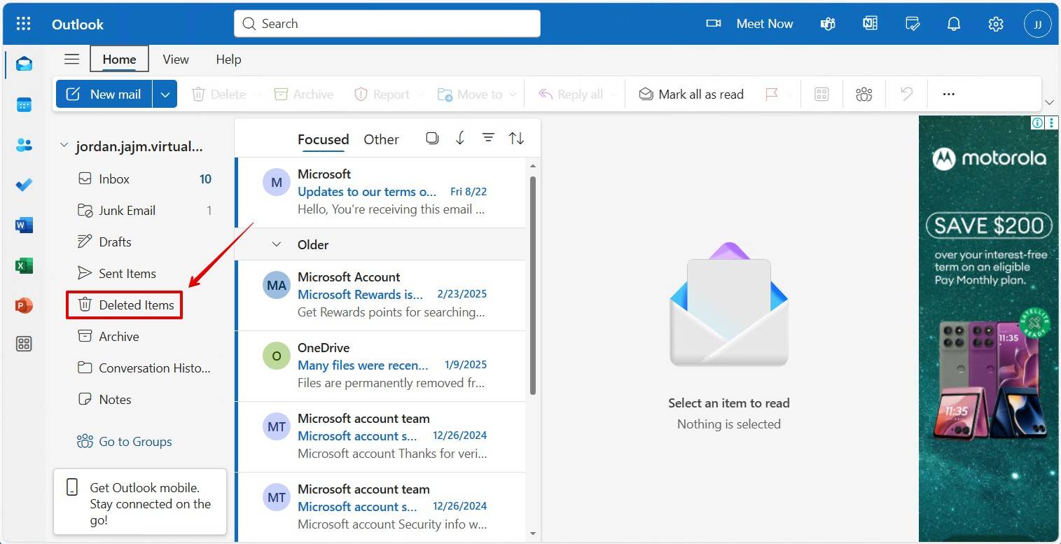This screenshot has width=1061, height=544.
Task: Open the People app icon
Action: (x=24, y=144)
